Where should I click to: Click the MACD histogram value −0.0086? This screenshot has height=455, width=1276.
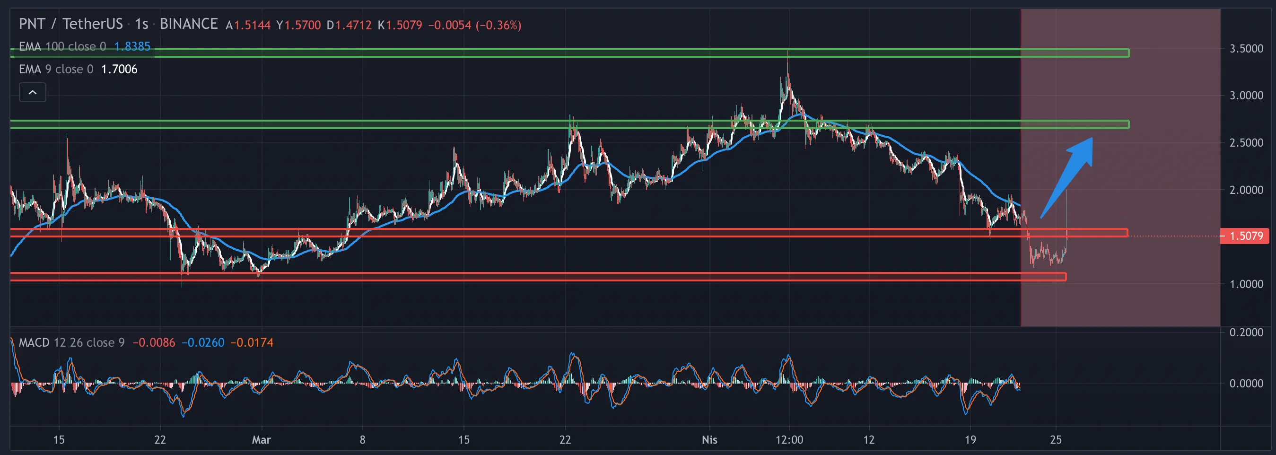tap(154, 342)
